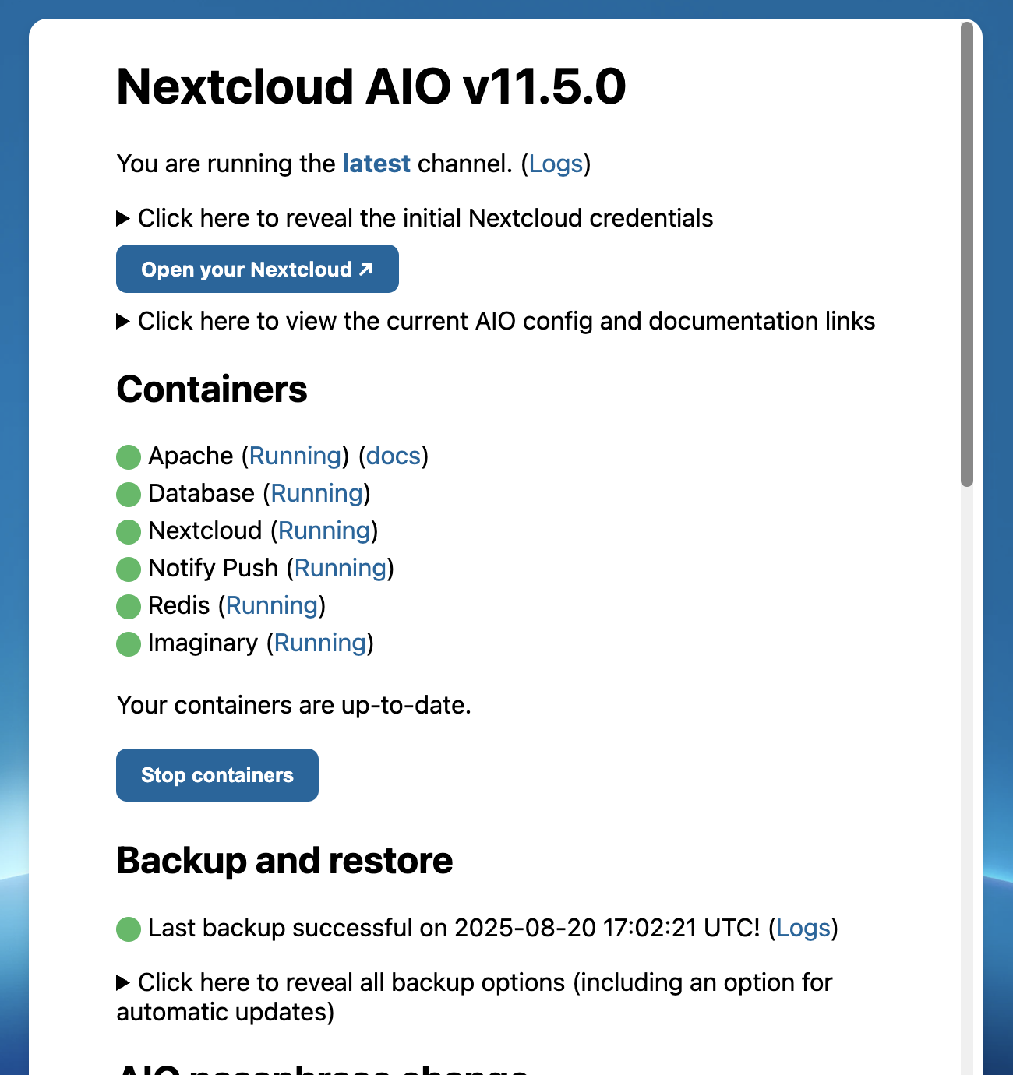Open the Apache Running log link
Image resolution: width=1013 pixels, height=1075 pixels.
tap(295, 456)
